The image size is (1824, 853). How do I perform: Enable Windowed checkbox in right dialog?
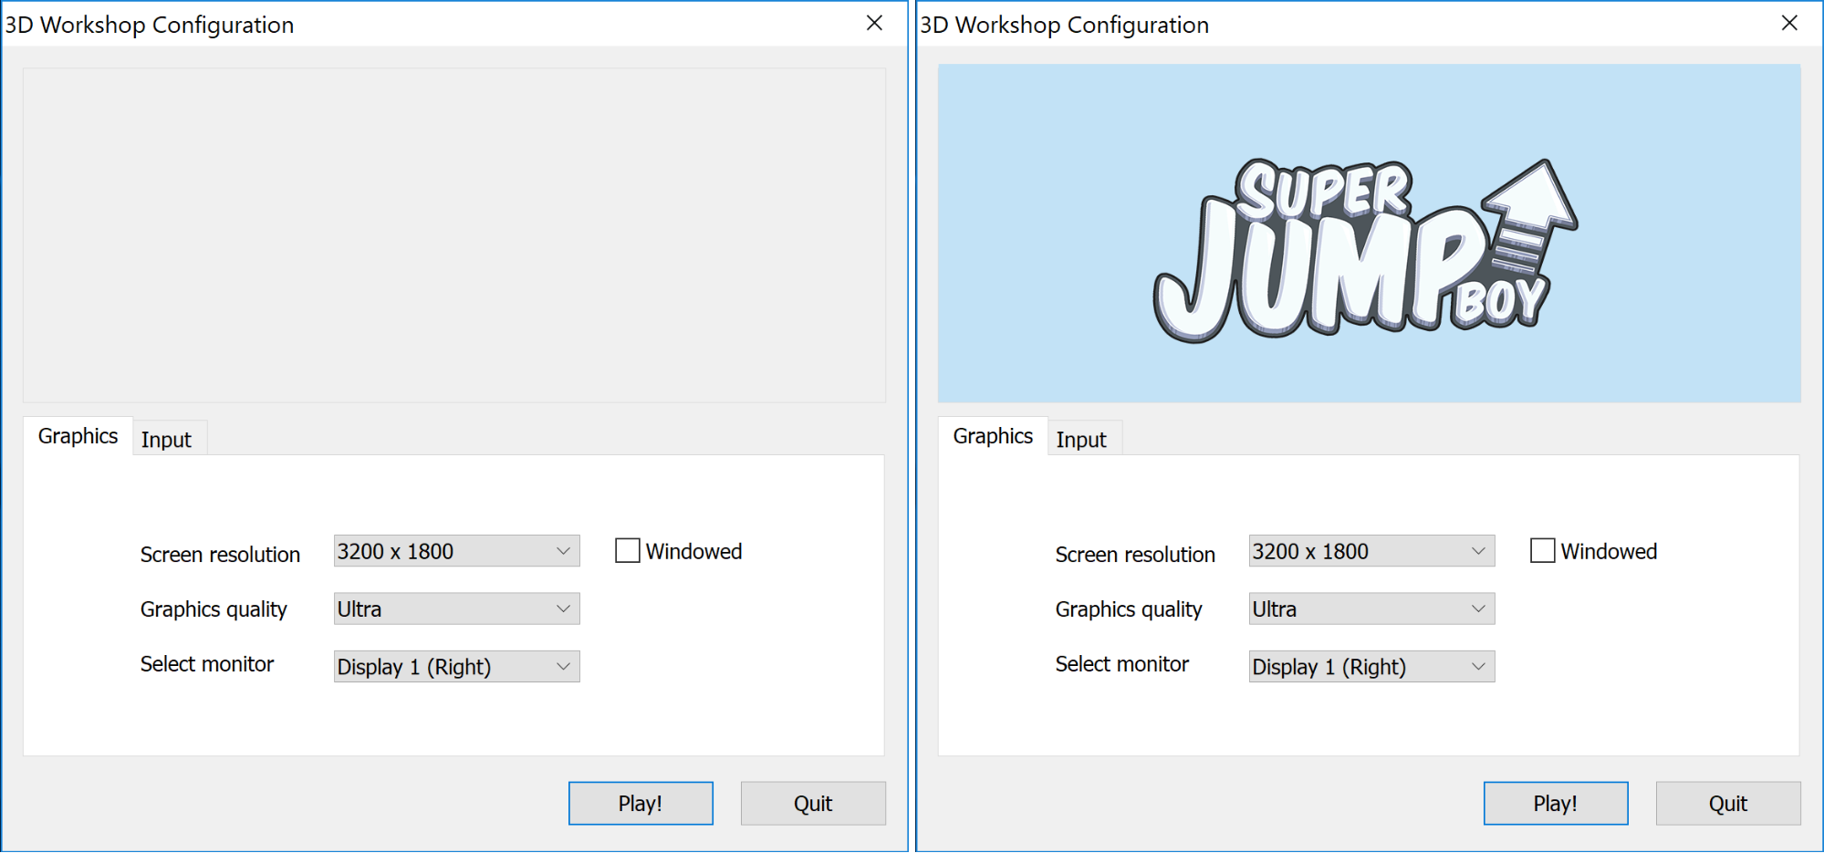point(1543,551)
